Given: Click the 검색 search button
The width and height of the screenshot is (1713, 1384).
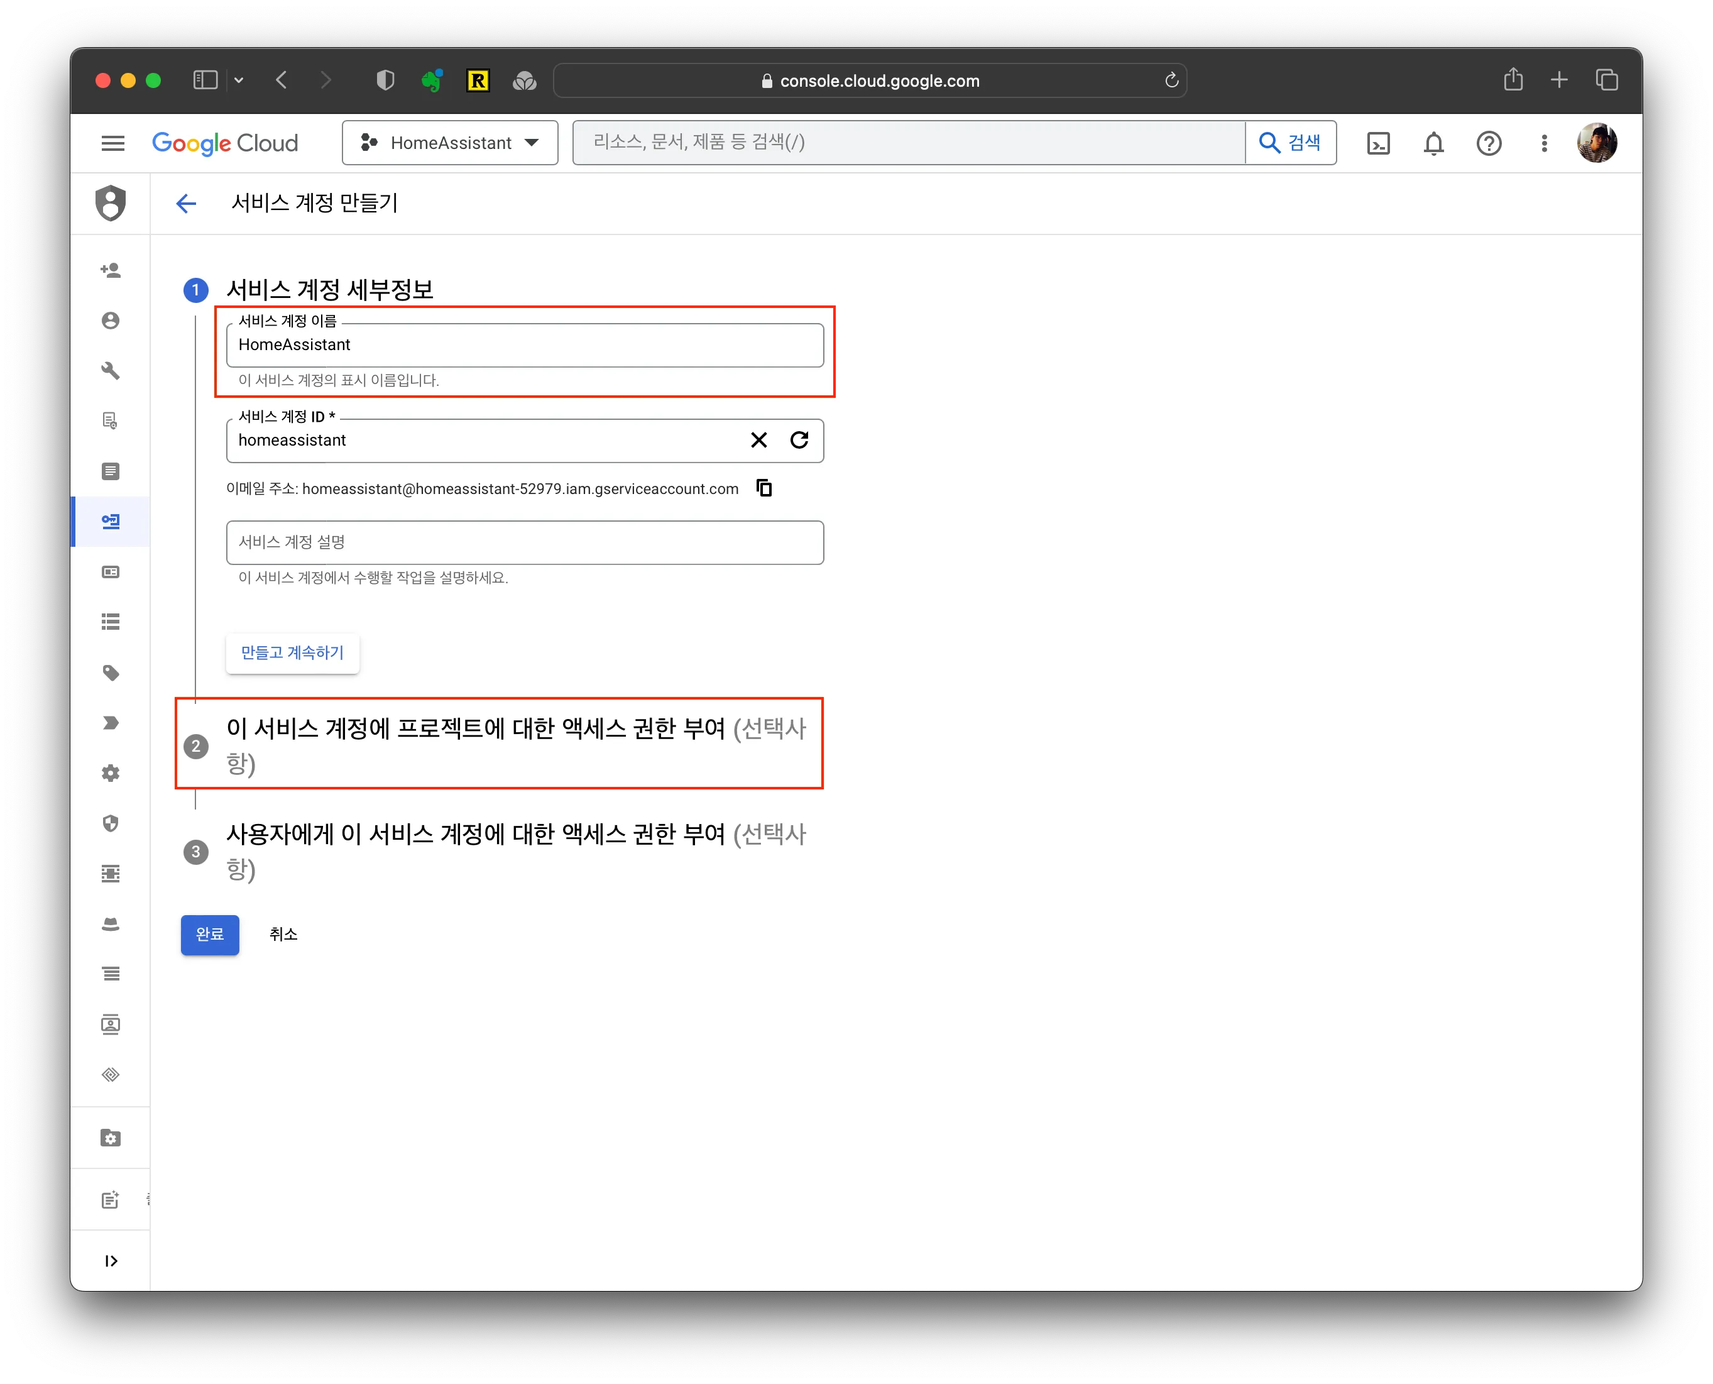Looking at the screenshot, I should click(1291, 143).
